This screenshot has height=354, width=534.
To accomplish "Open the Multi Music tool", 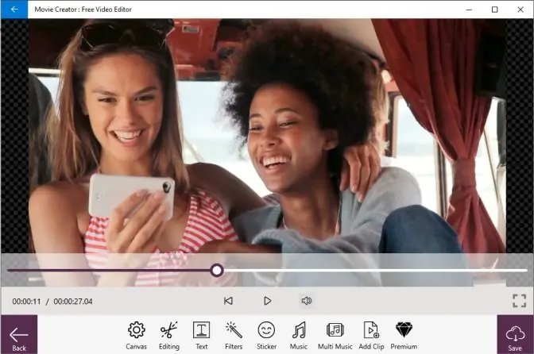I will click(335, 335).
